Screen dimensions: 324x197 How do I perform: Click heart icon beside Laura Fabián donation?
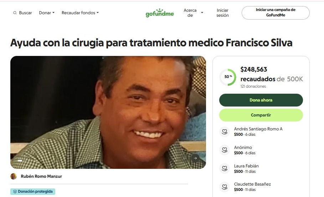point(225,169)
